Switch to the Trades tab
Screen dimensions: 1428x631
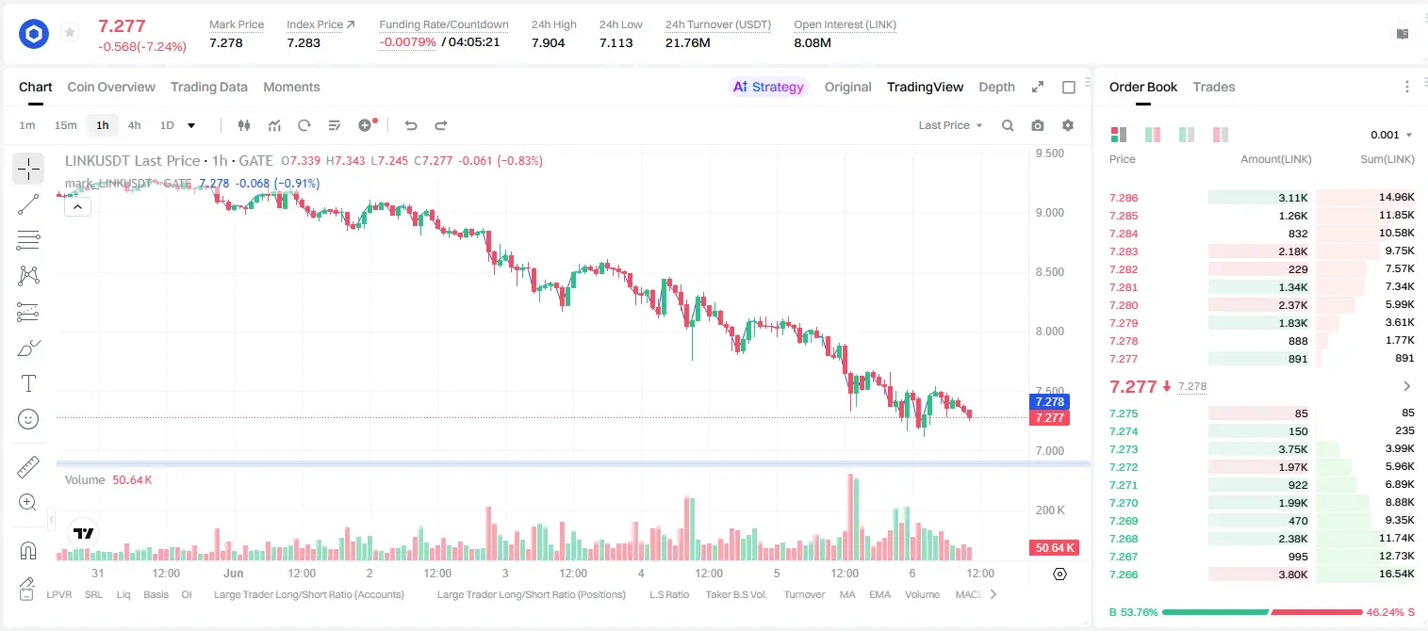[1213, 87]
